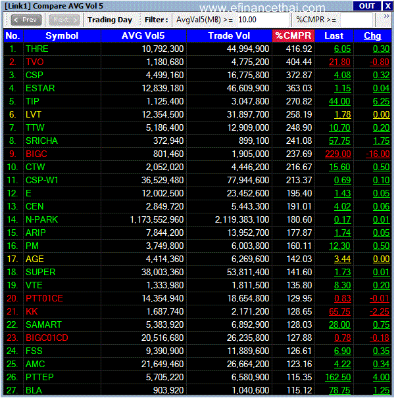This screenshot has width=398, height=398.
Task: Click CSP-W1 trade volume 77,944,600
Action: tap(248, 180)
